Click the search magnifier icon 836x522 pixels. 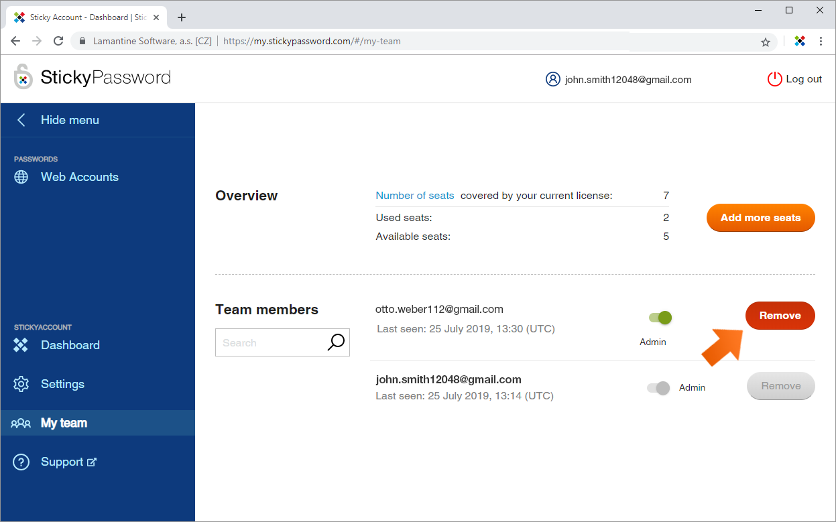pyautogui.click(x=336, y=342)
